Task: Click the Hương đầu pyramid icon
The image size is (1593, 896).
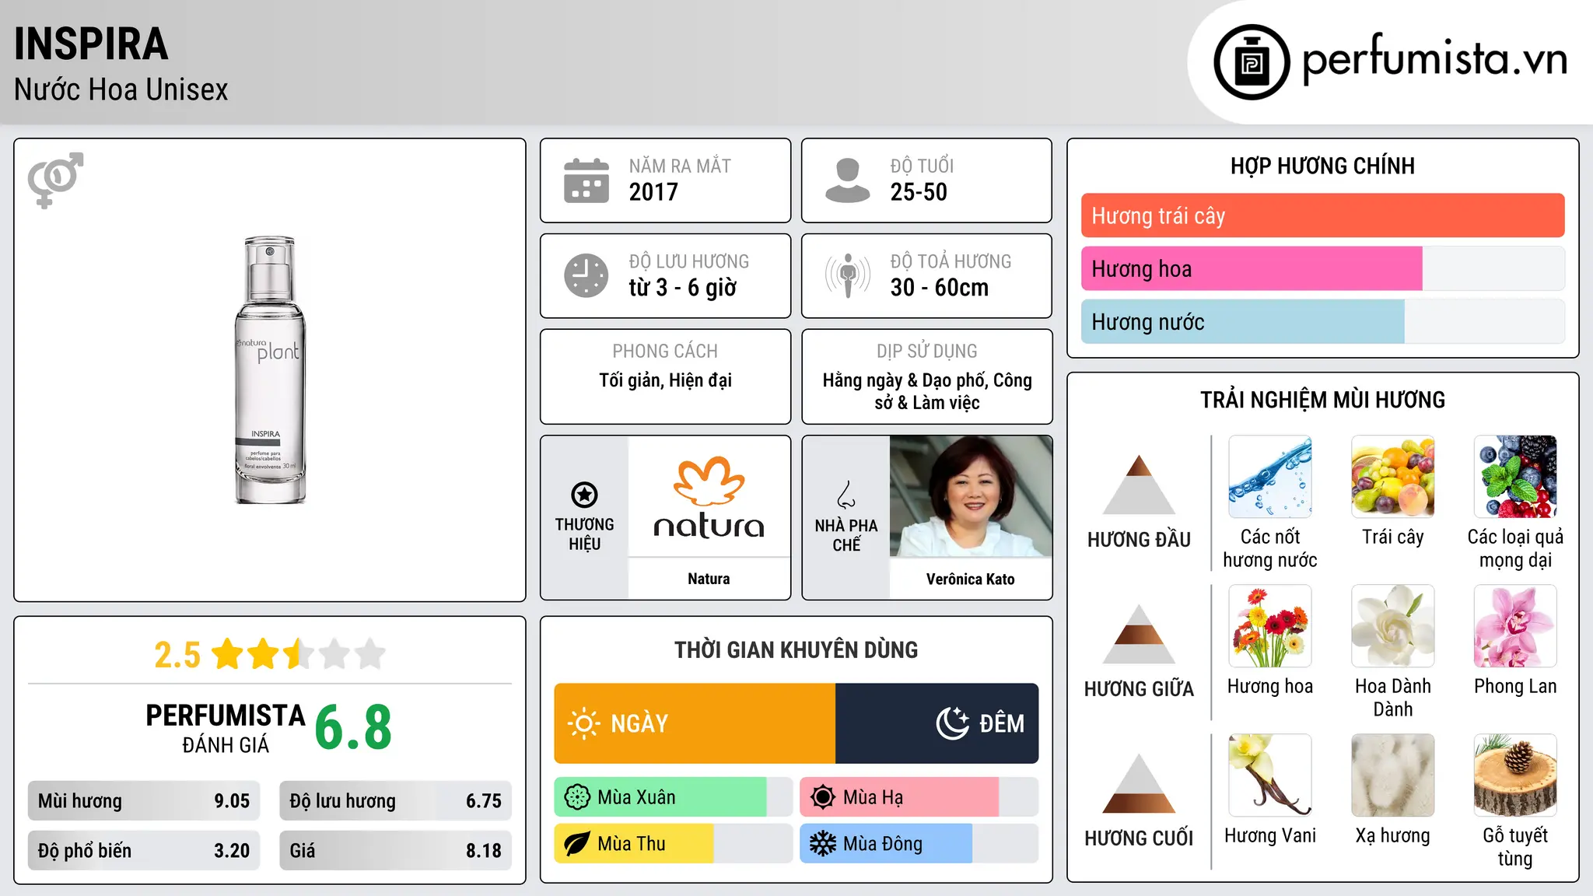Action: point(1139,485)
